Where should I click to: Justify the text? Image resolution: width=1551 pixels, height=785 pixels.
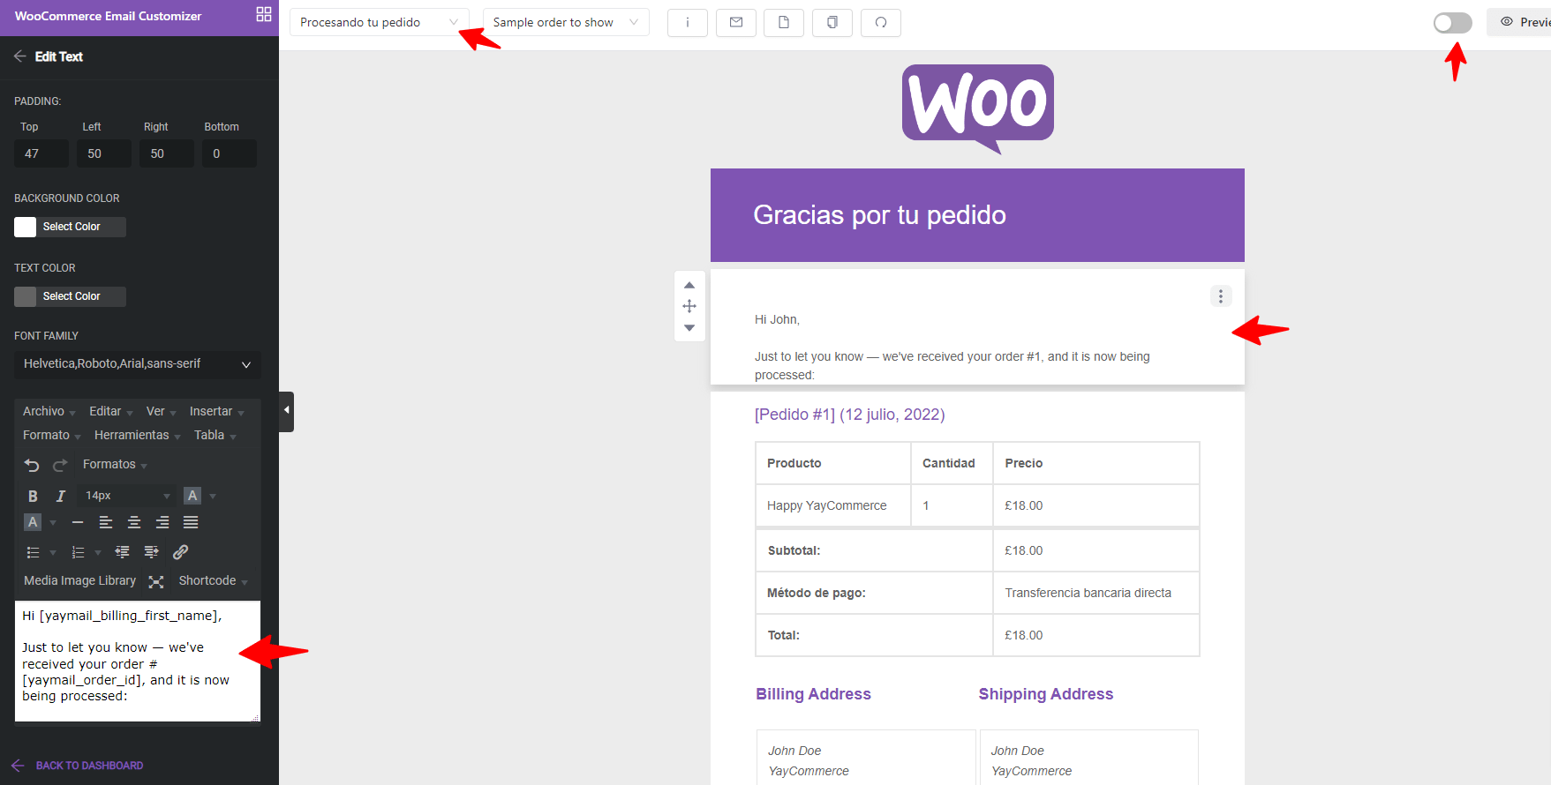191,522
